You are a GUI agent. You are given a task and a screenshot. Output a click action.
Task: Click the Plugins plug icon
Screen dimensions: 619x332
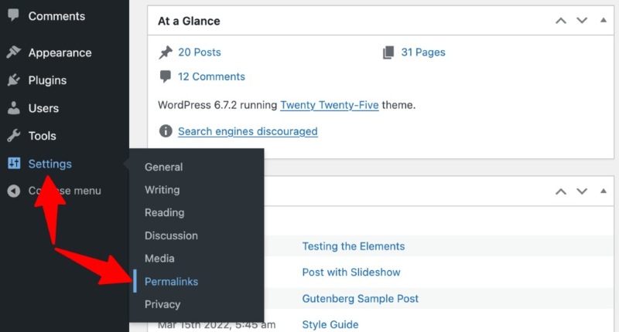13,80
